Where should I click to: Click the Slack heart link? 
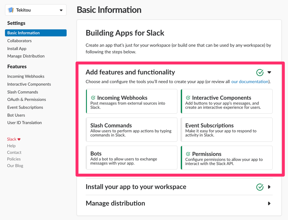coord(14,139)
